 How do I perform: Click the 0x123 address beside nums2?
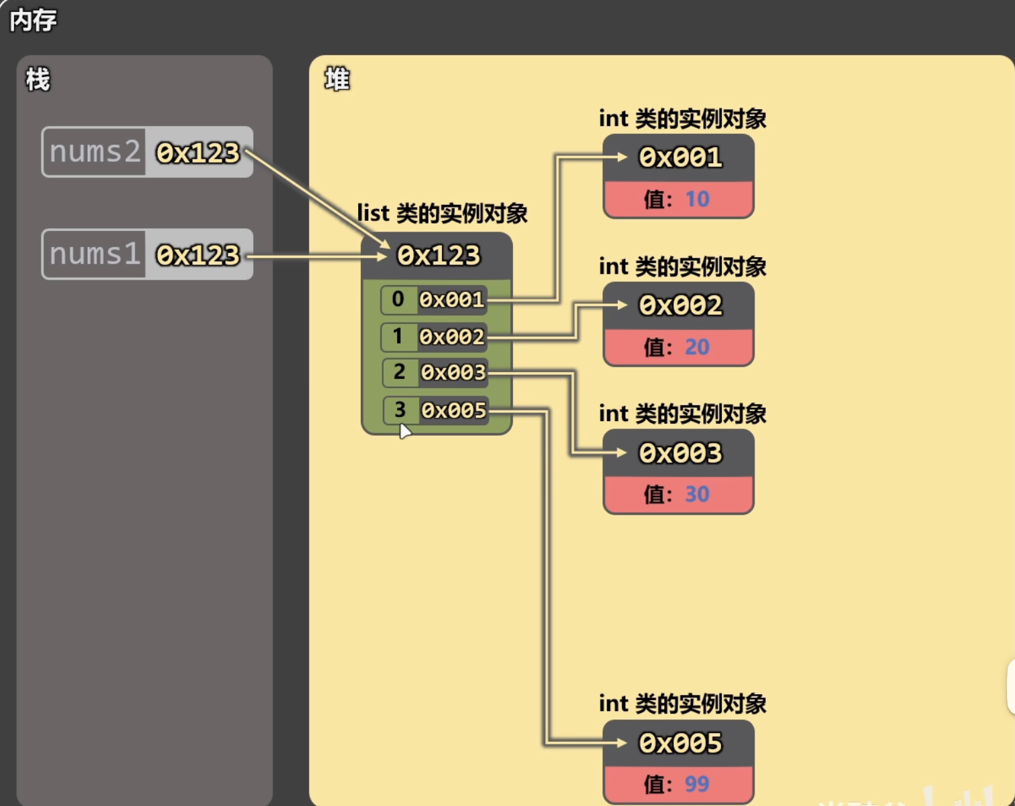(198, 153)
